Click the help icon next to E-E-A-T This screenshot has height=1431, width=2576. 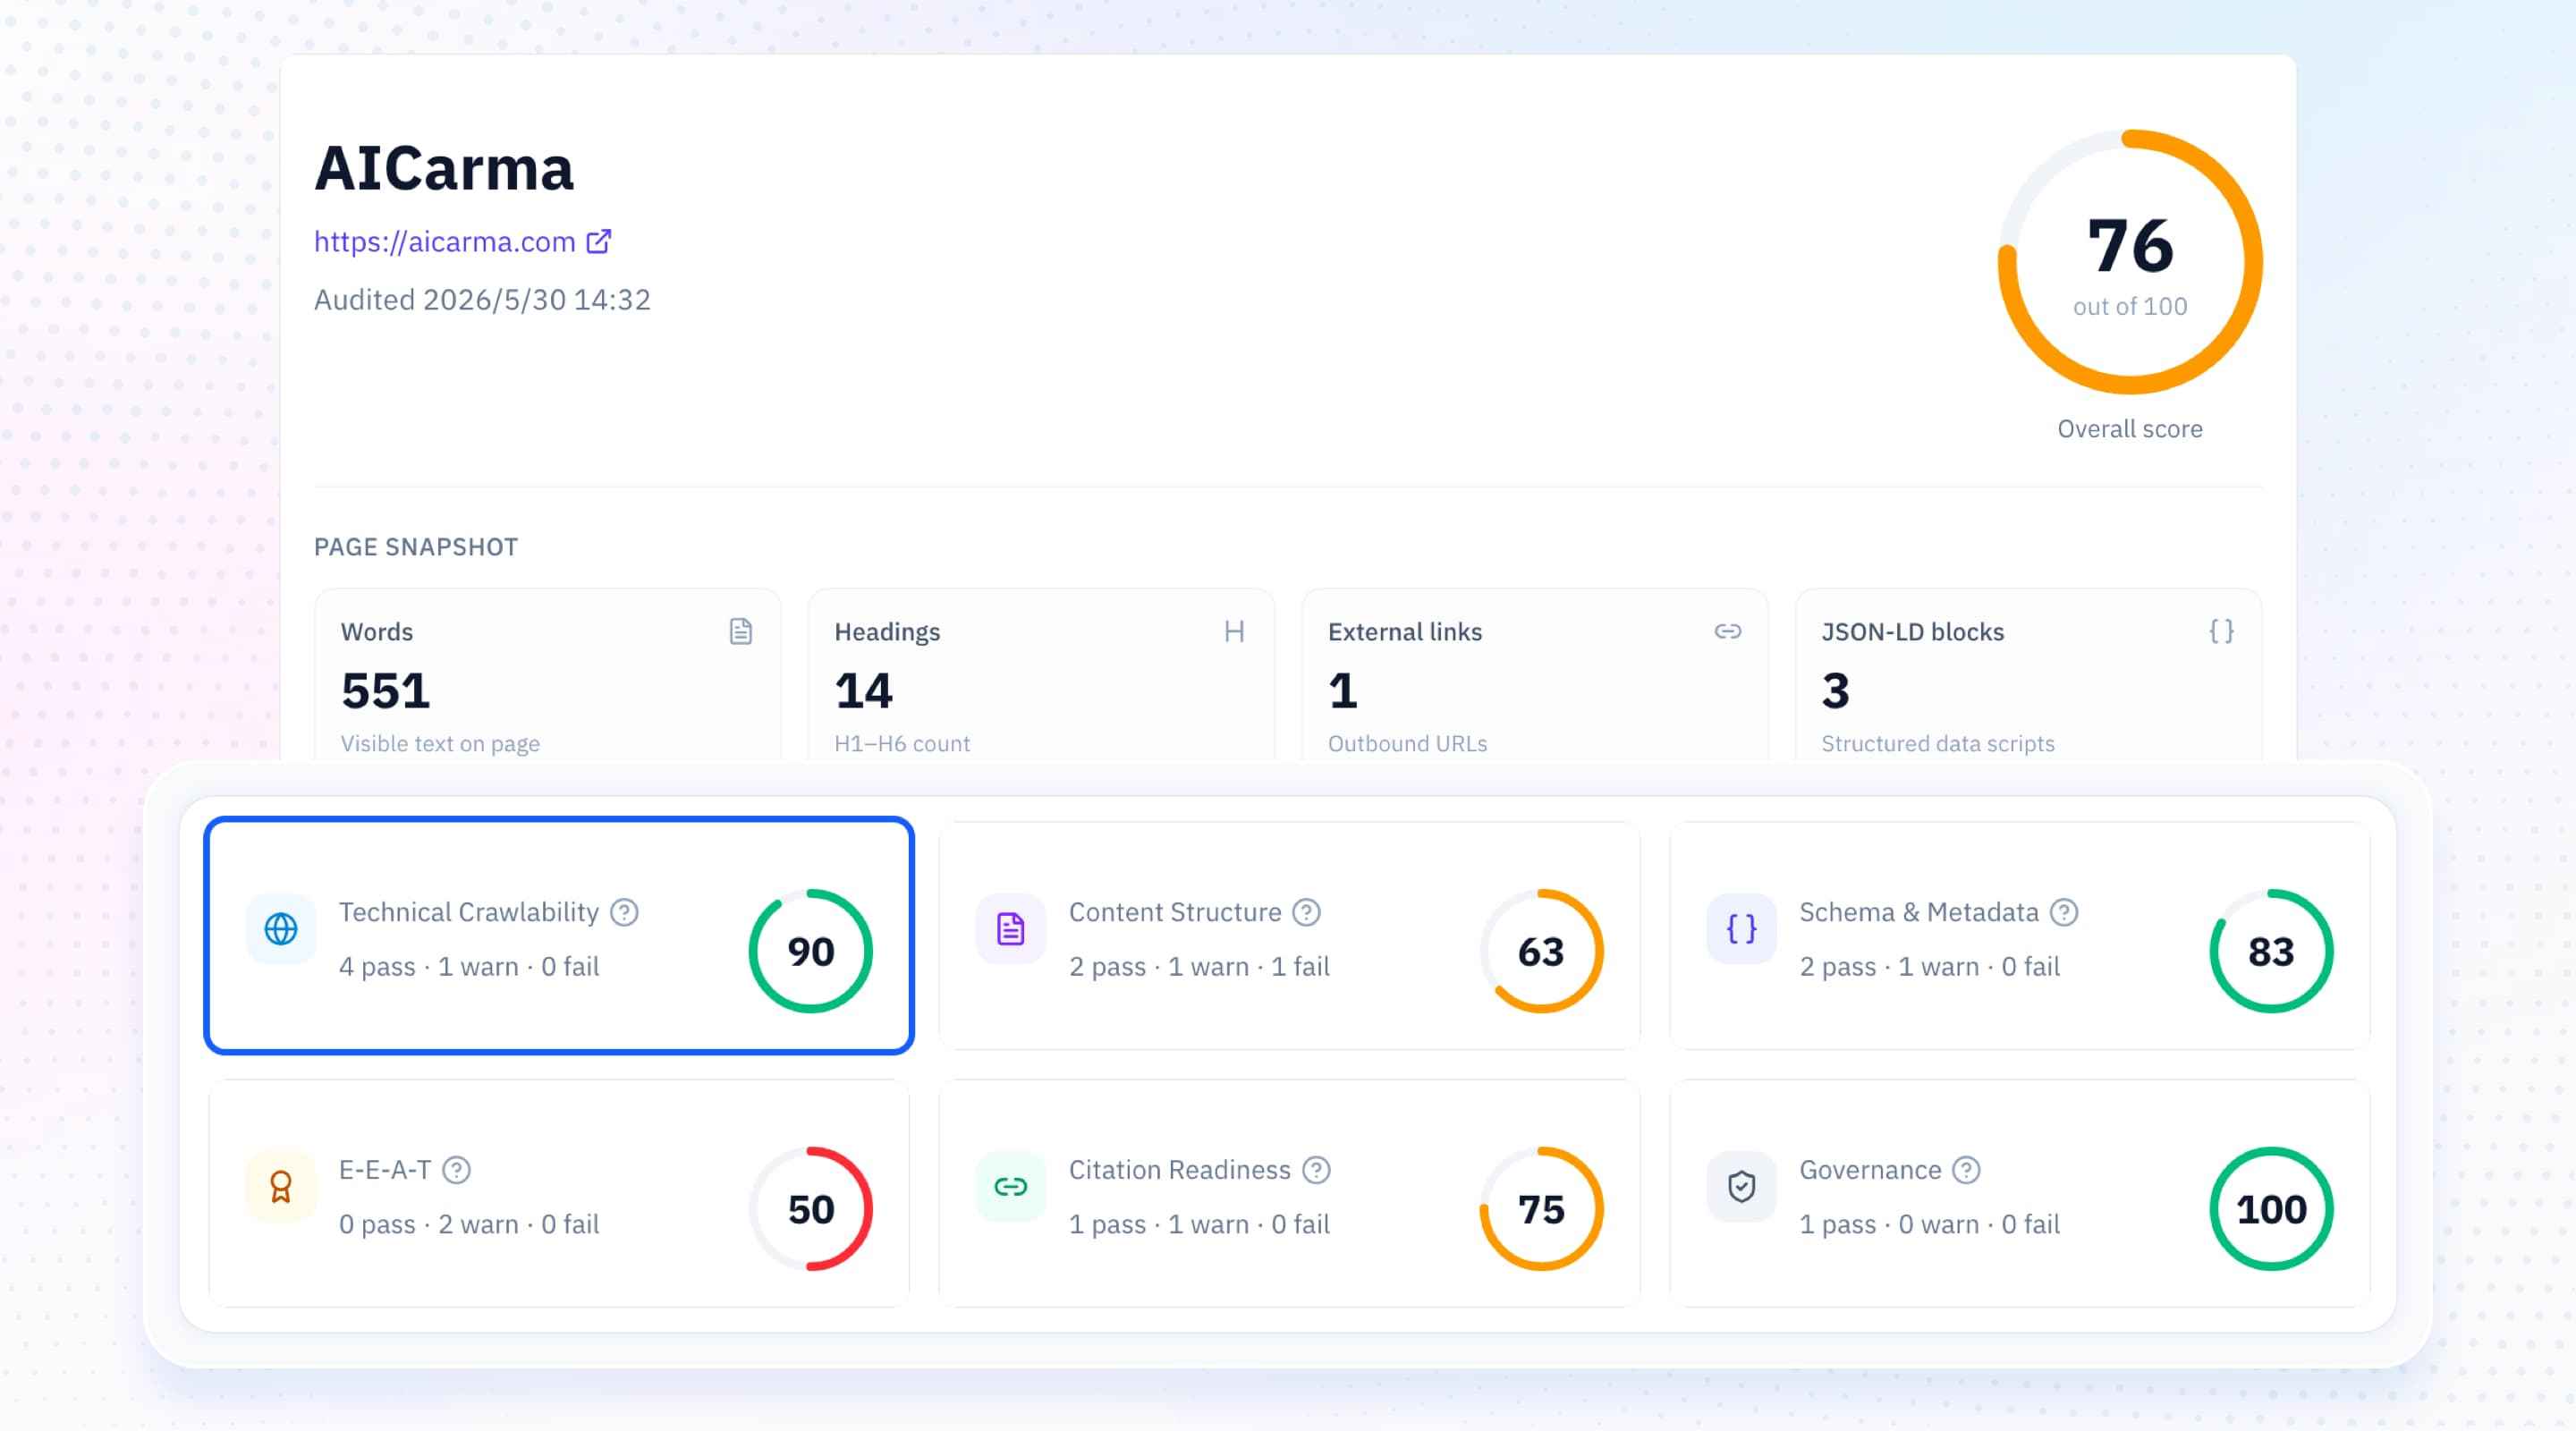tap(456, 1170)
